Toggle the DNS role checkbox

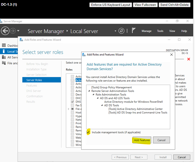click(72, 102)
